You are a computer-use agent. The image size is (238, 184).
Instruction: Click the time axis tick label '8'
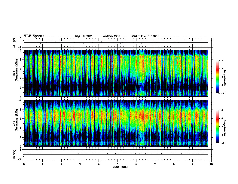pyautogui.click(x=174, y=164)
